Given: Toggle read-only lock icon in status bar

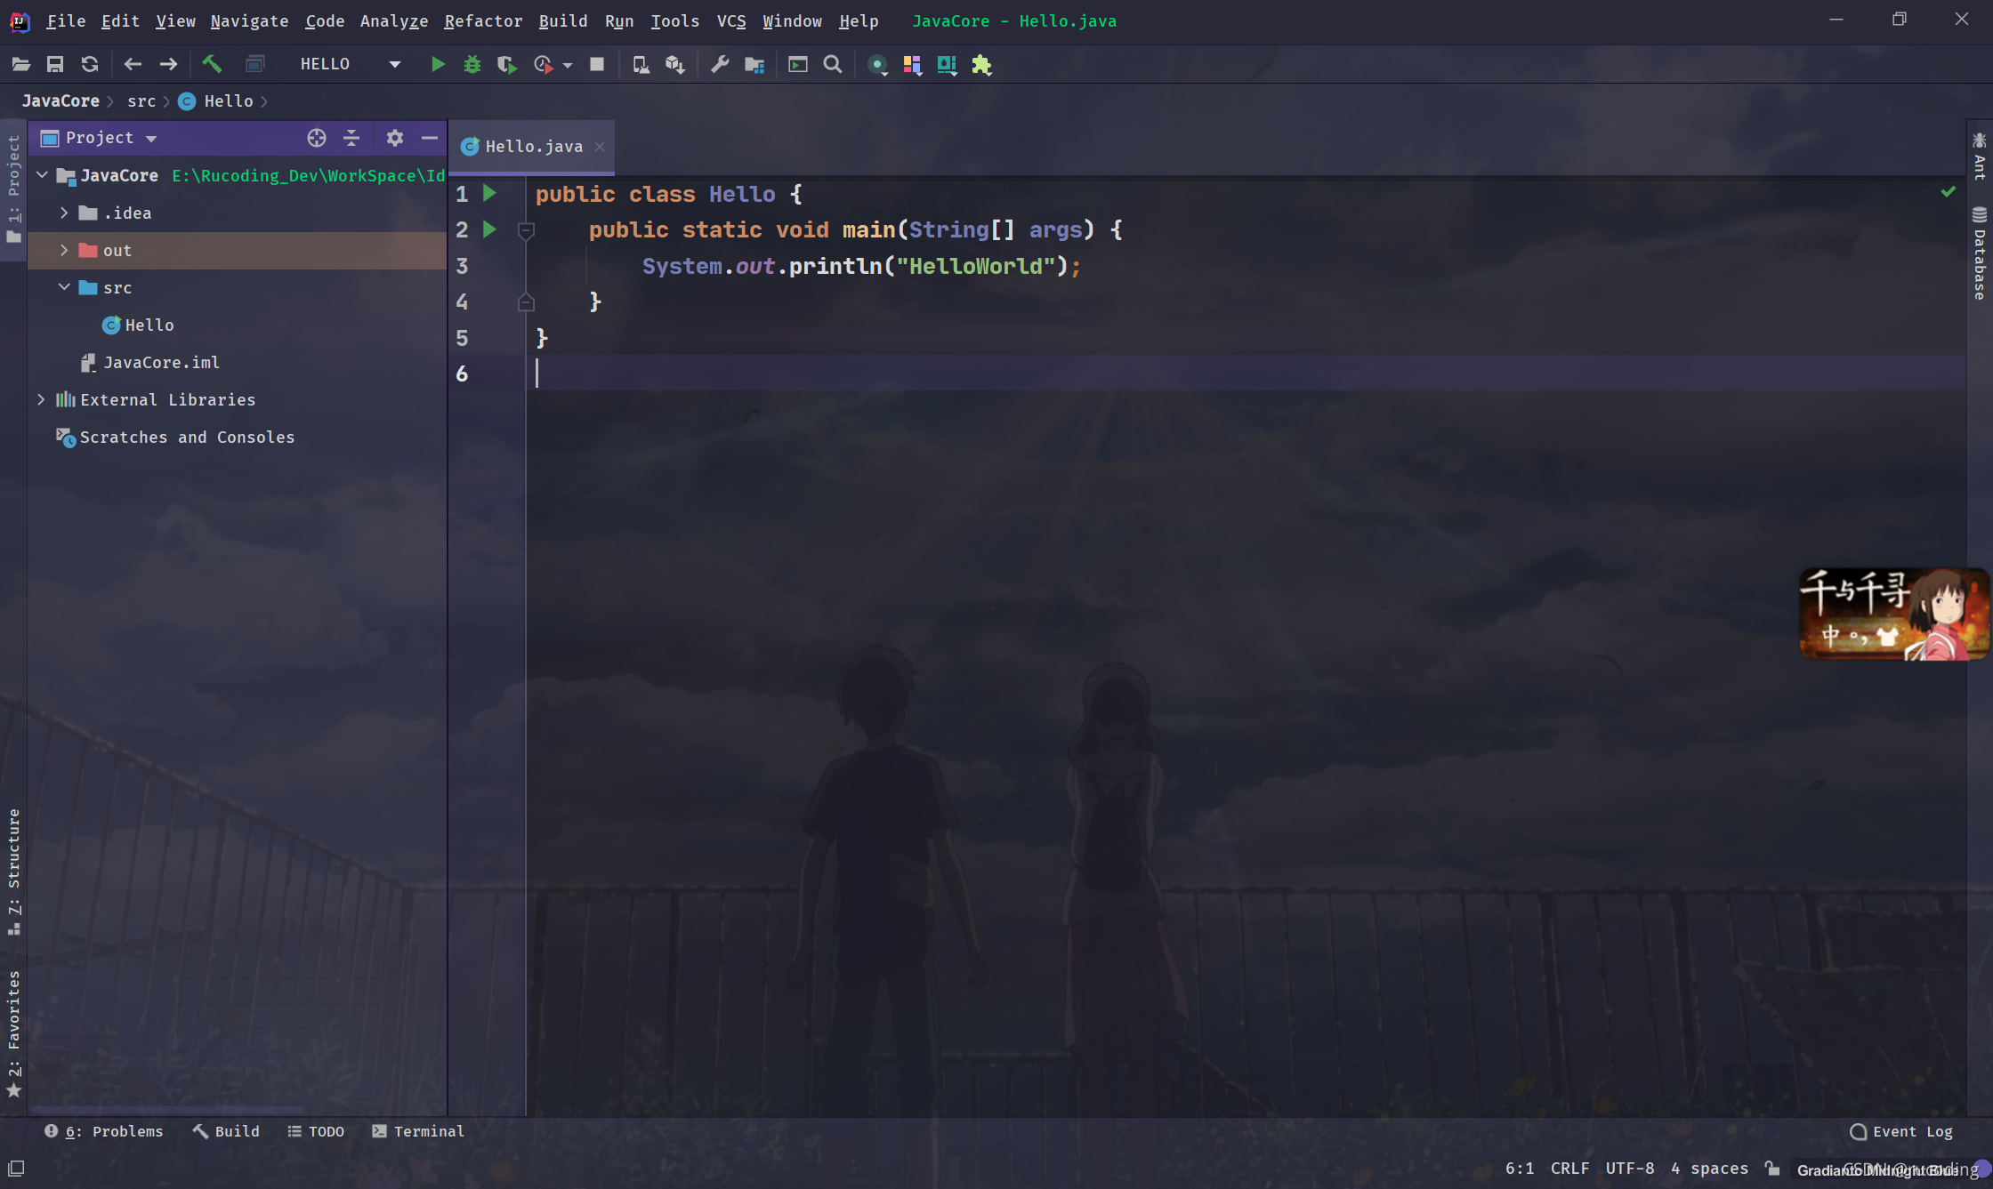Looking at the screenshot, I should coord(1772,1169).
